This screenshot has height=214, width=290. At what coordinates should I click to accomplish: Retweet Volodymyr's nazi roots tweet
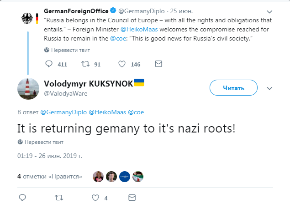click(x=58, y=198)
